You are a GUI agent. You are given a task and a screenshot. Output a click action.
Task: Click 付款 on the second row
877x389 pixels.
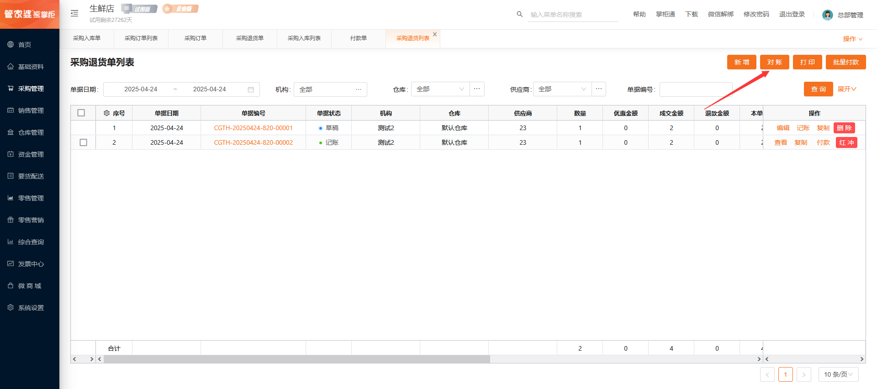click(823, 142)
